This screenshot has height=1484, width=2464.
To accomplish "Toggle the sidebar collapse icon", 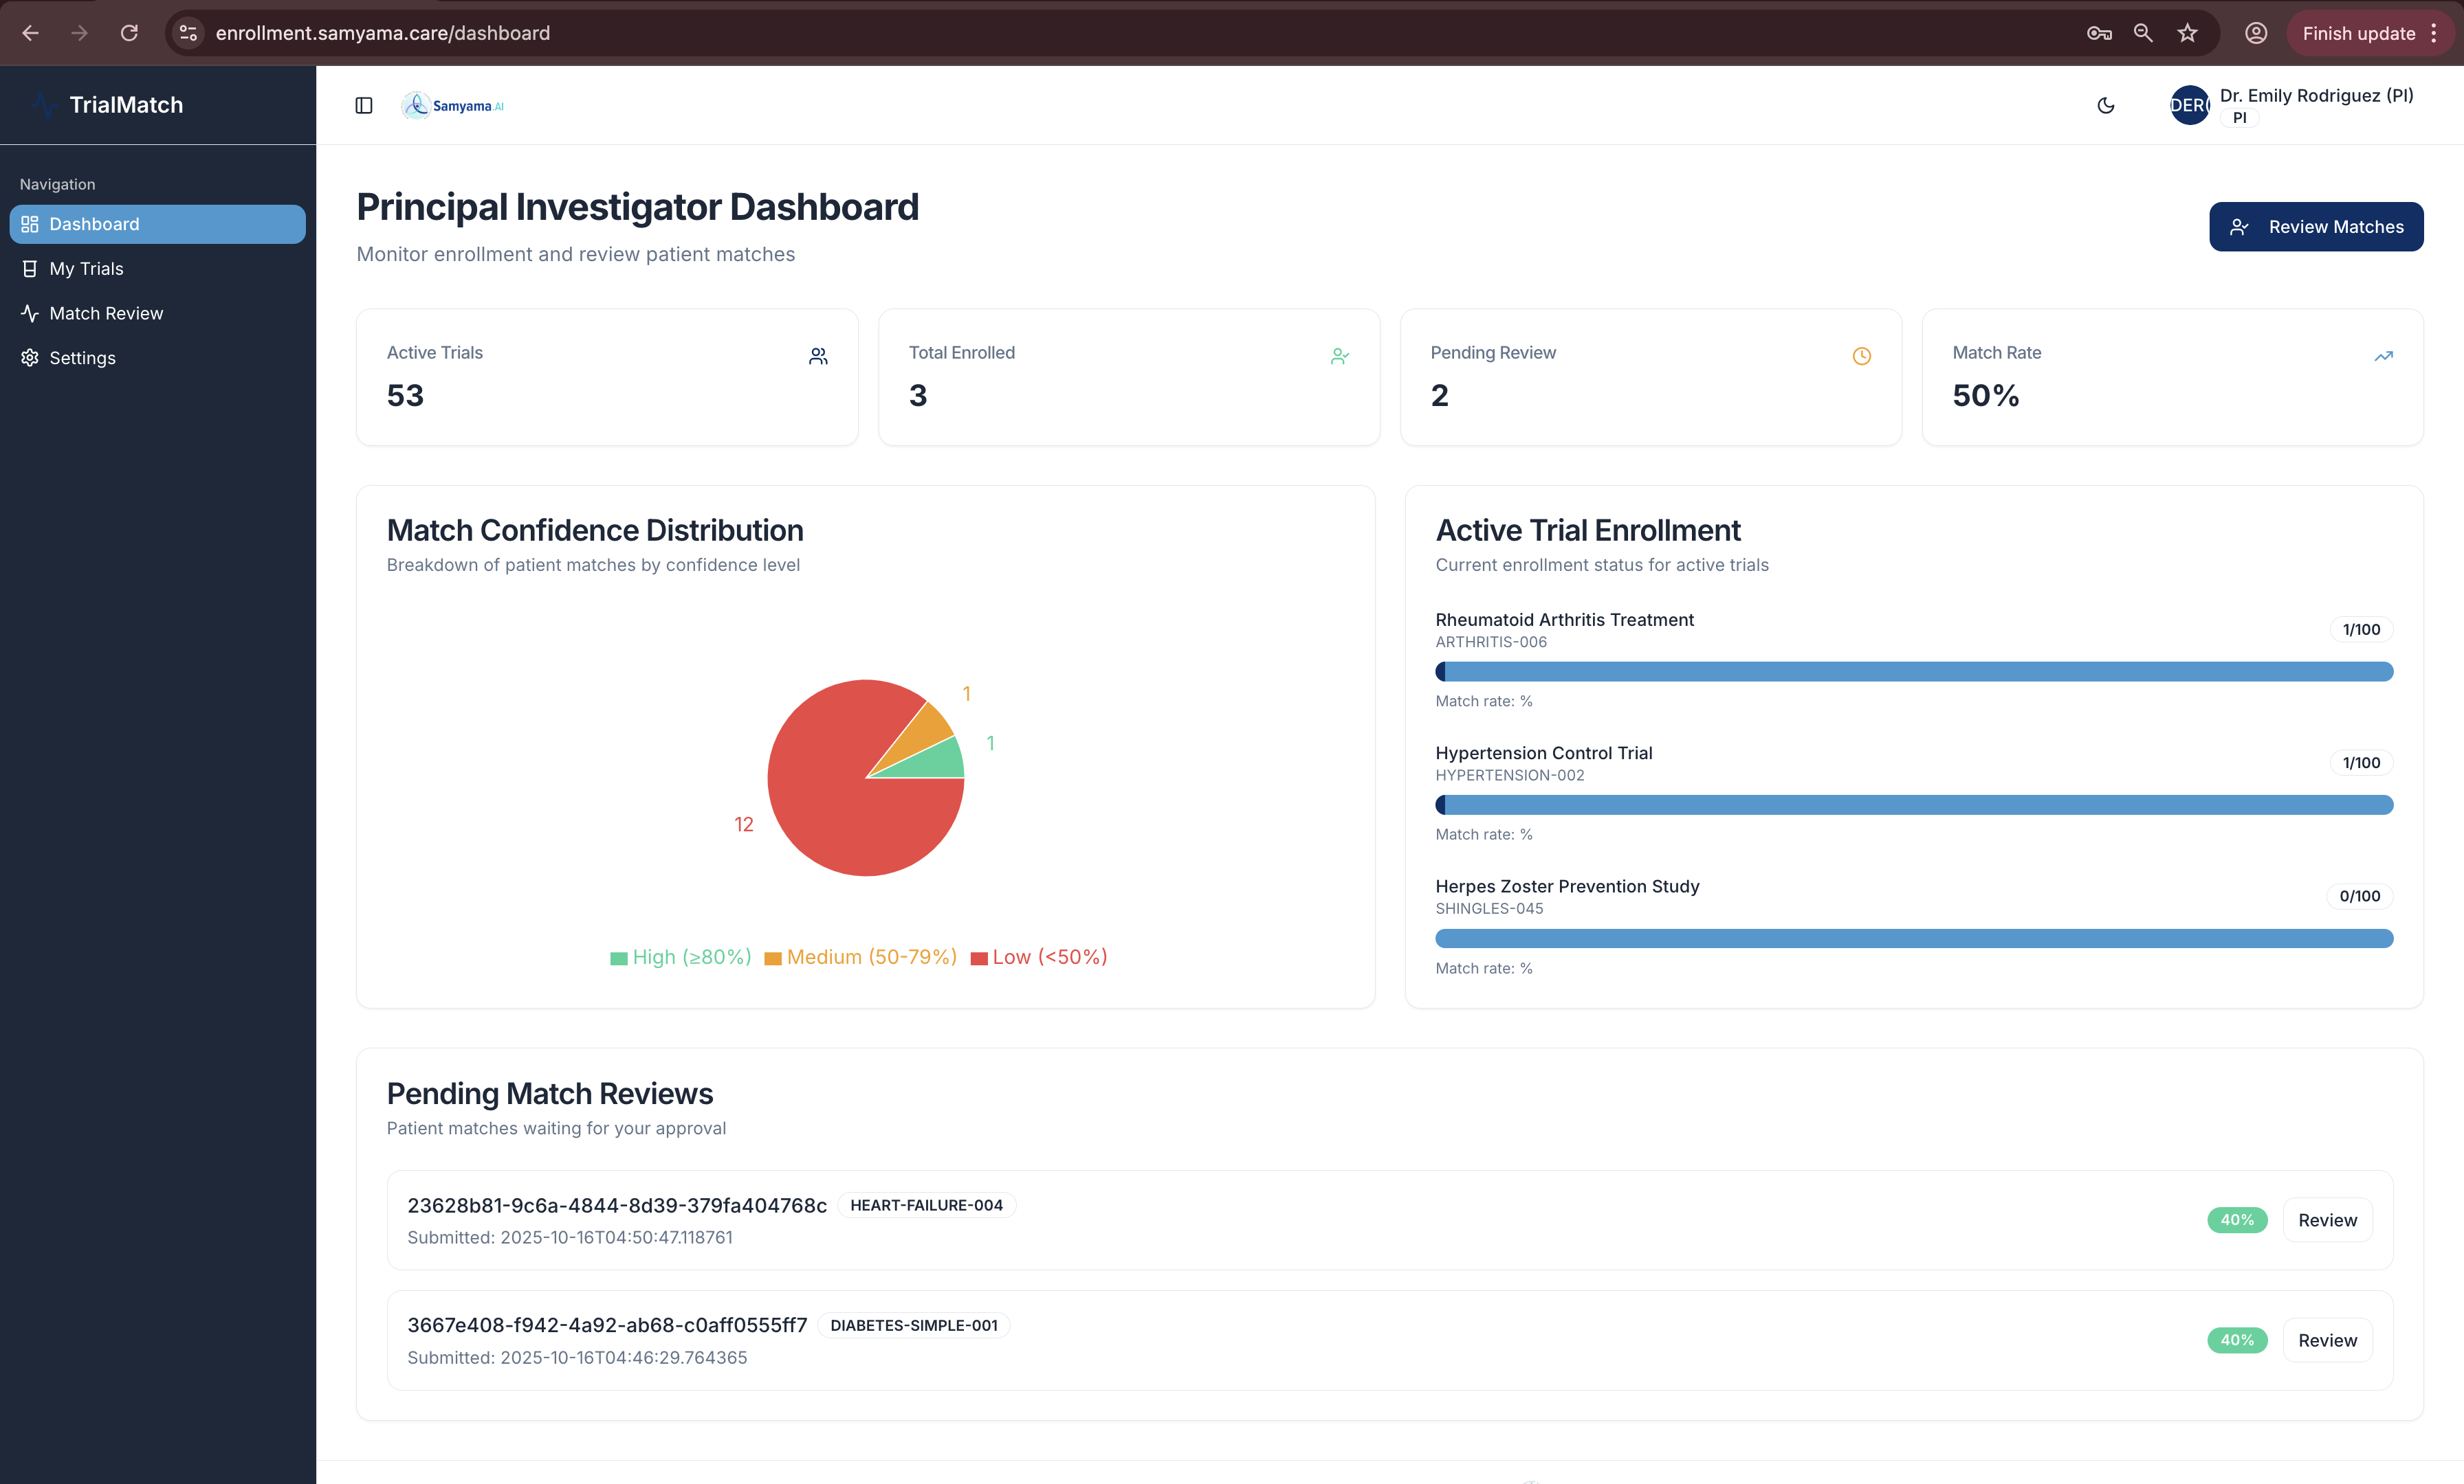I will point(364,105).
